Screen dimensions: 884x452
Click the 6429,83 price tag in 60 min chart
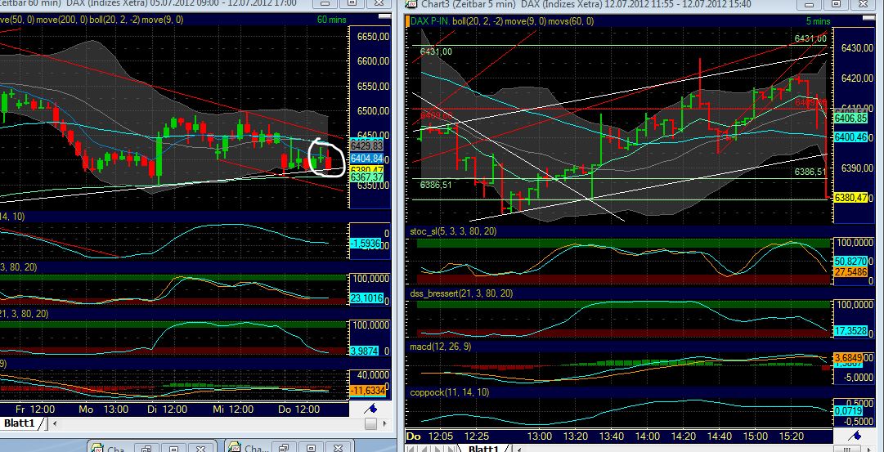(367, 146)
